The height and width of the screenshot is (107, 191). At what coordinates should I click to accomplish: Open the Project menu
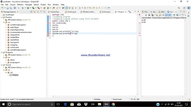click(43, 5)
